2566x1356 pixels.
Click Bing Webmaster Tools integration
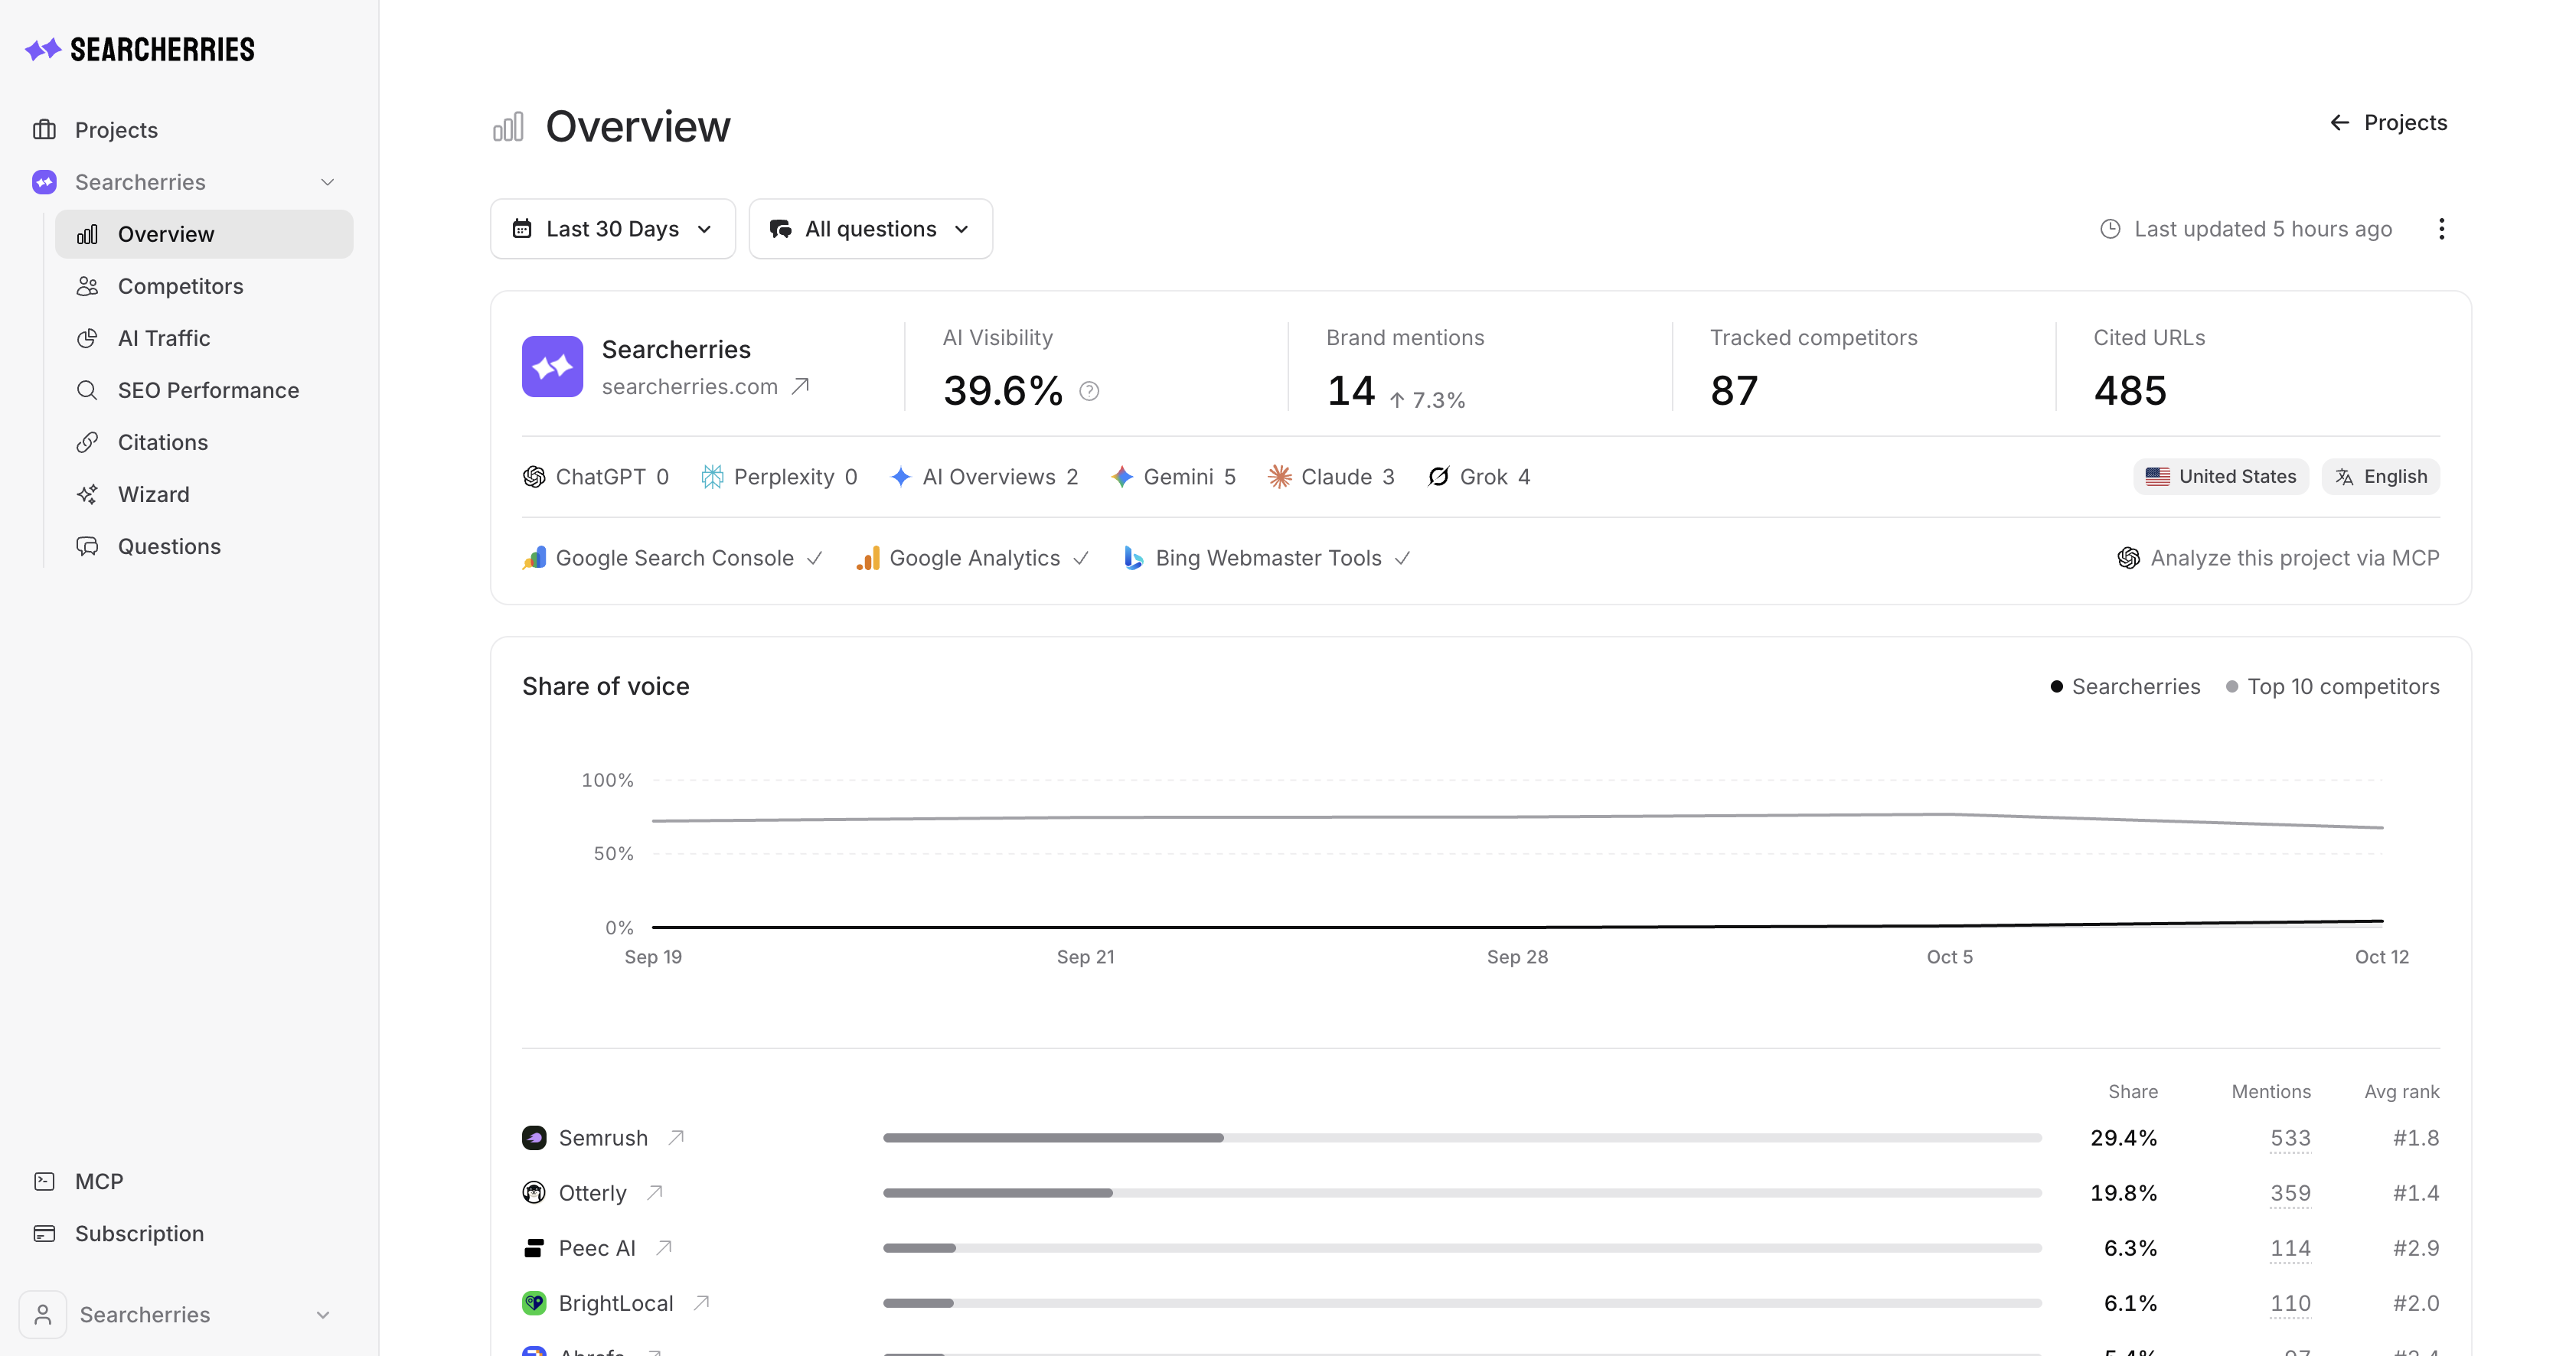(x=1266, y=559)
